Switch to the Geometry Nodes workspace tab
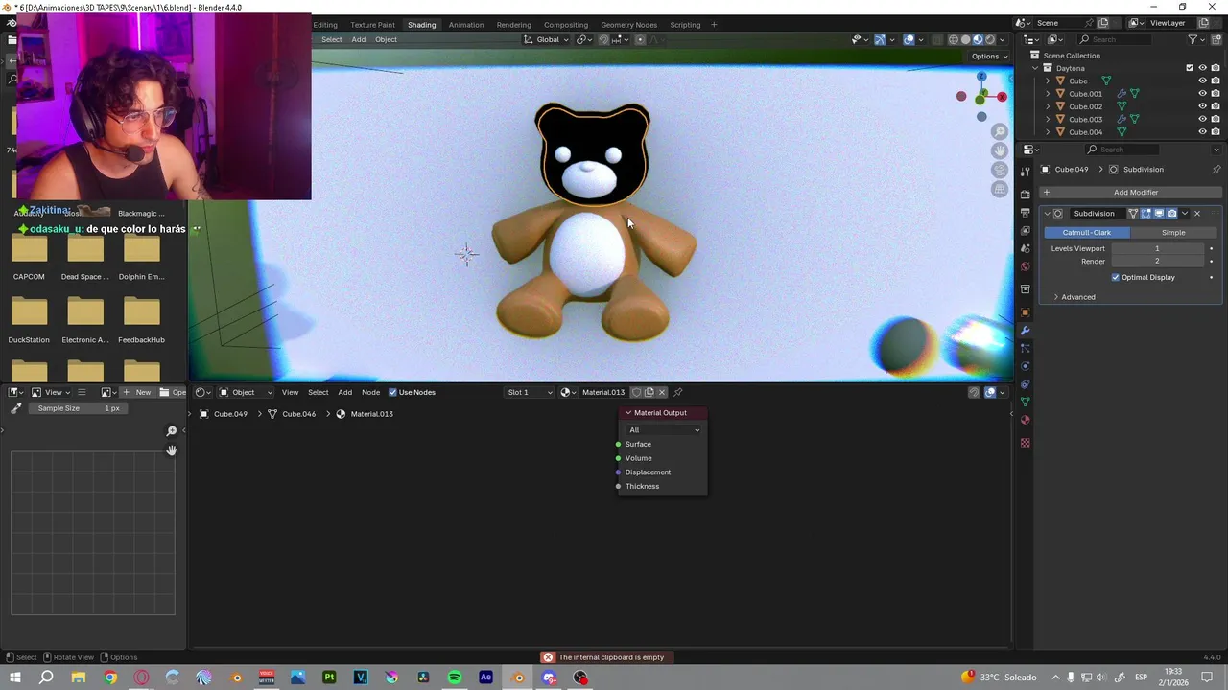Screen dimensions: 1228x690 tap(628, 24)
